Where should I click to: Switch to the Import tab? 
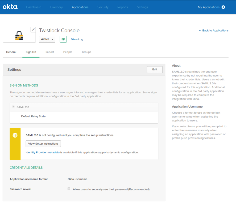tap(50, 52)
